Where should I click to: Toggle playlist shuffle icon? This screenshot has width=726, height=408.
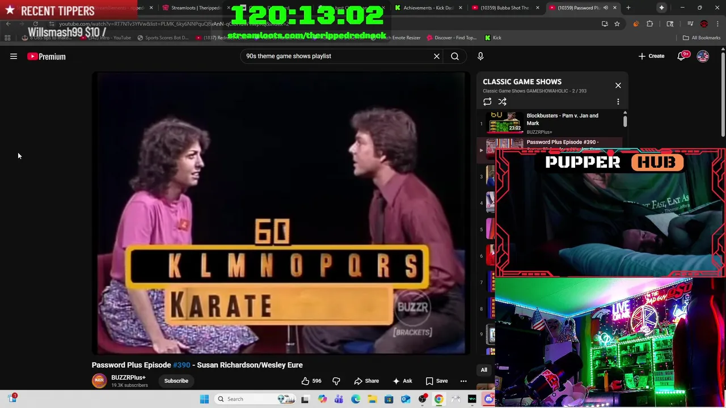point(503,102)
